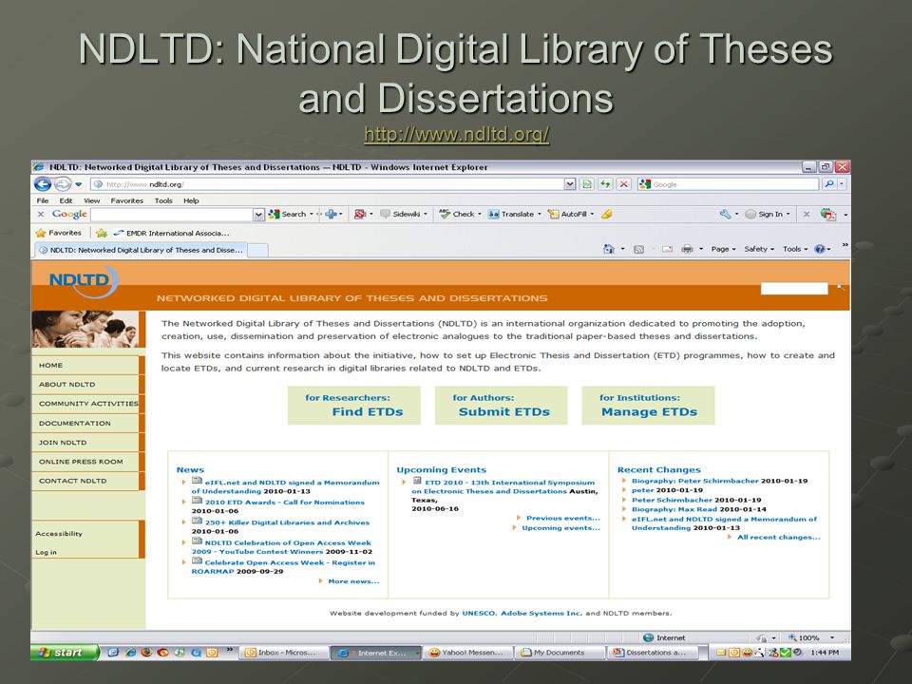Screen dimensions: 912x684
Task: Open DOCUMENTATION sidebar item
Action: [85, 424]
